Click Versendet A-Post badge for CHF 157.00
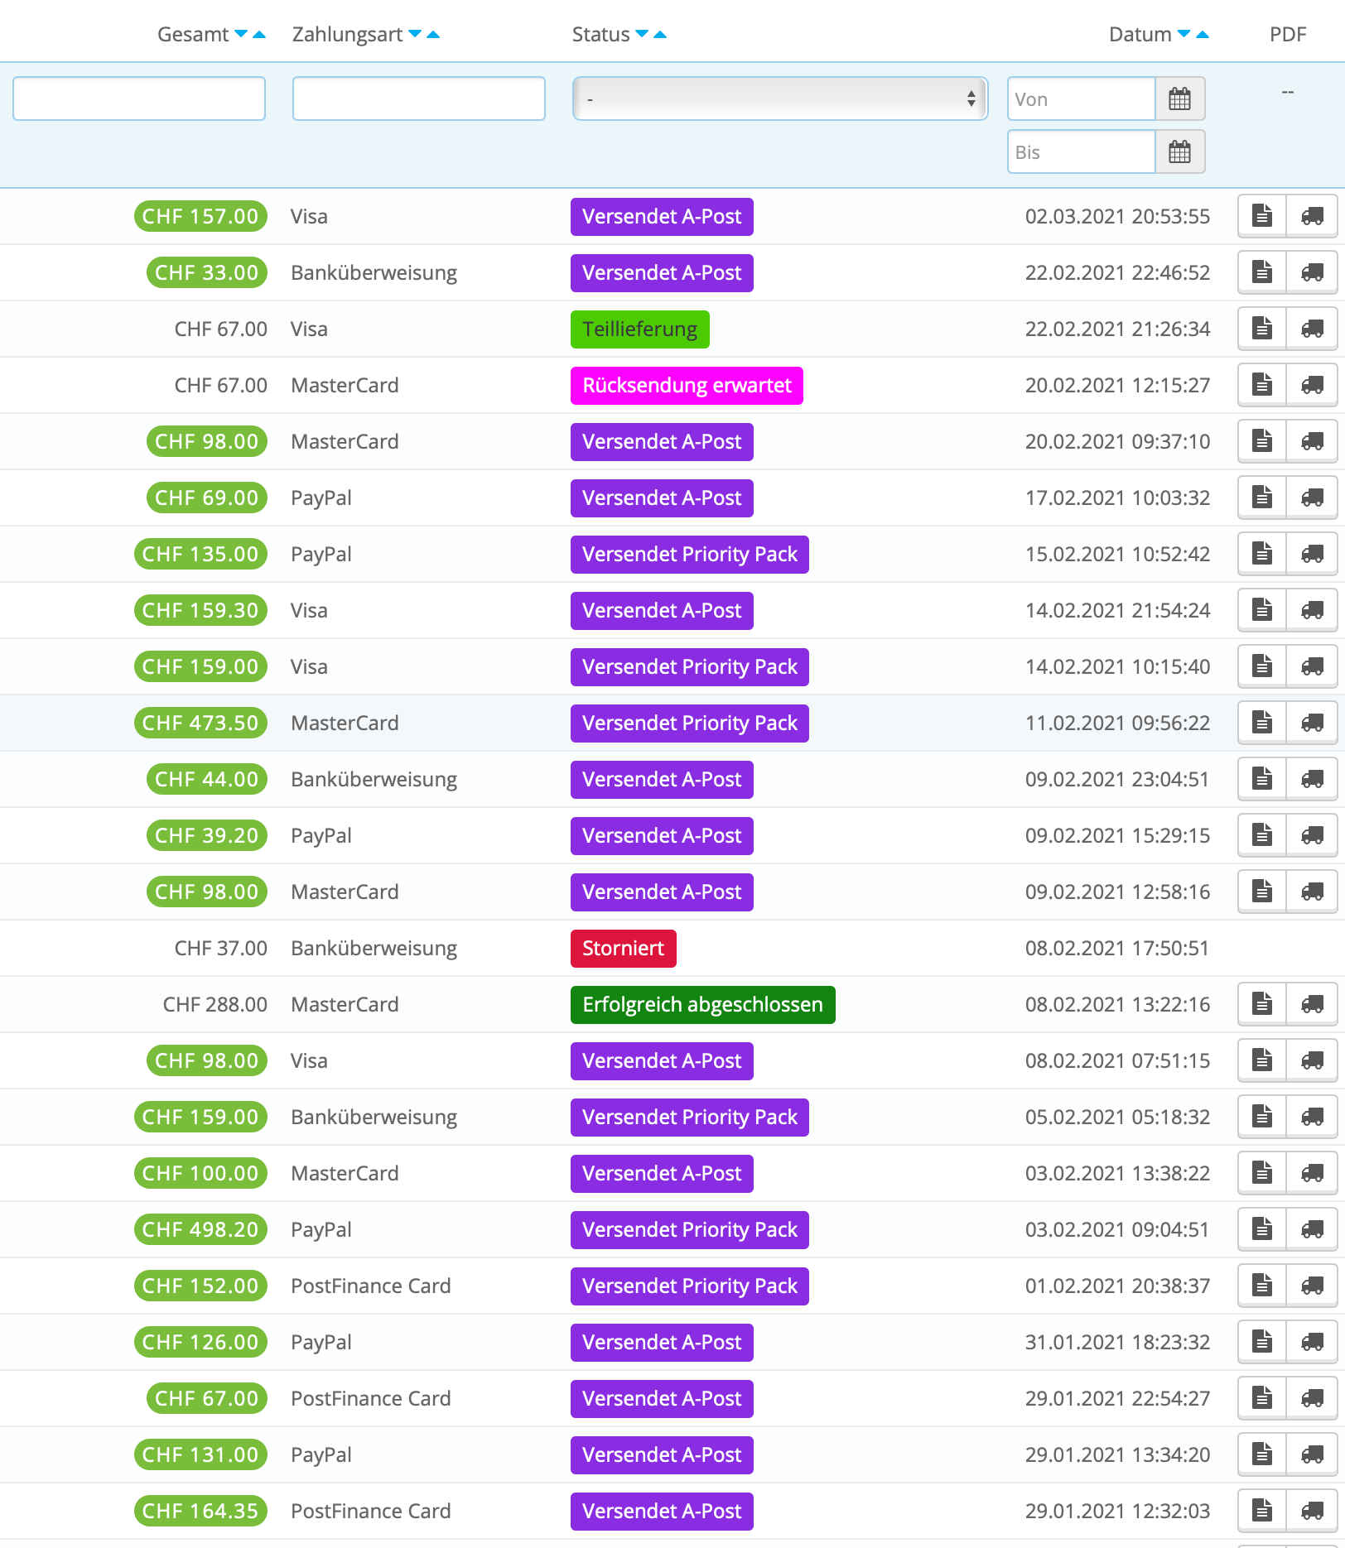 tap(662, 217)
